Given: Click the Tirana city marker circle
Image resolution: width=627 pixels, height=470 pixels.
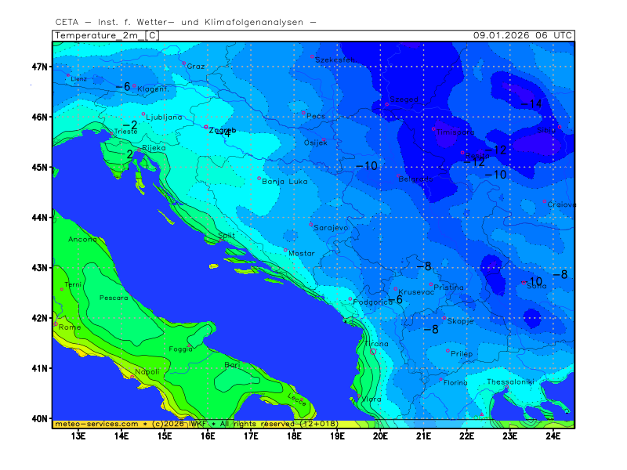Looking at the screenshot, I should point(372,352).
